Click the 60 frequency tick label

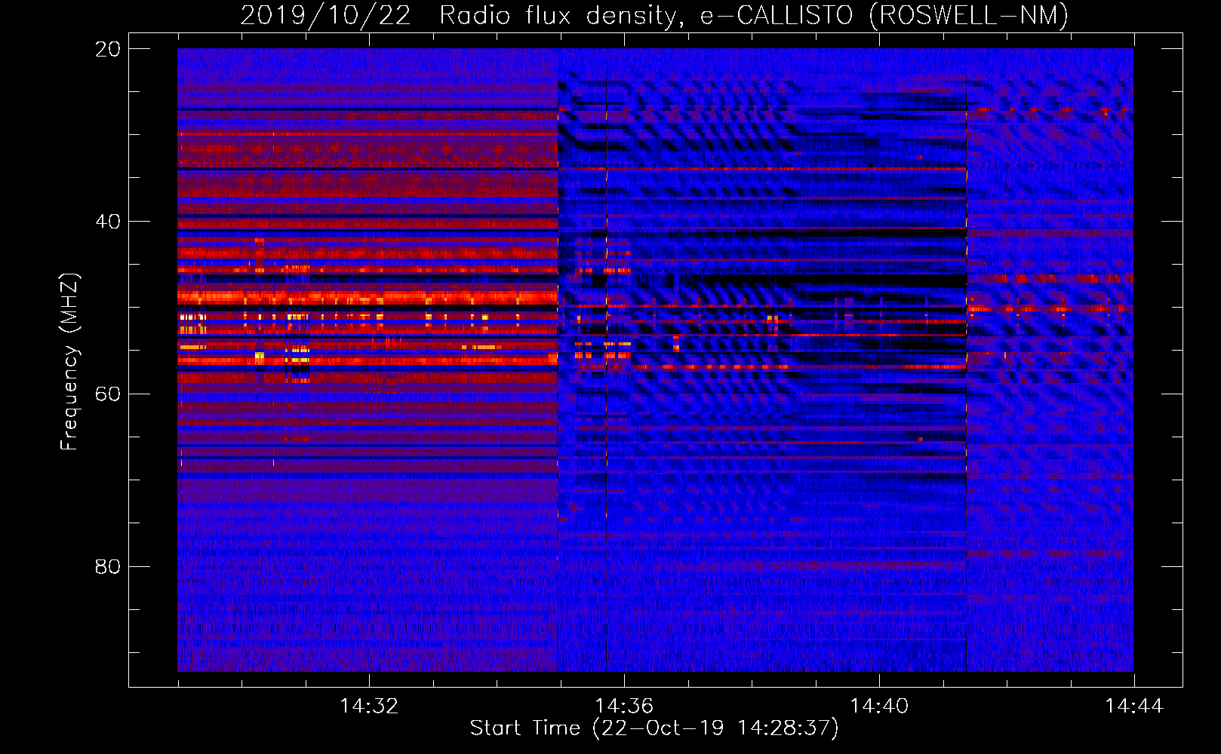point(108,394)
